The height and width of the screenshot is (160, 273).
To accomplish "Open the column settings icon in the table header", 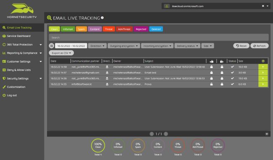I will click(263, 61).
